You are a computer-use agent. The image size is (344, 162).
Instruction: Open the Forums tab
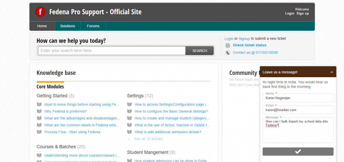pos(93,26)
